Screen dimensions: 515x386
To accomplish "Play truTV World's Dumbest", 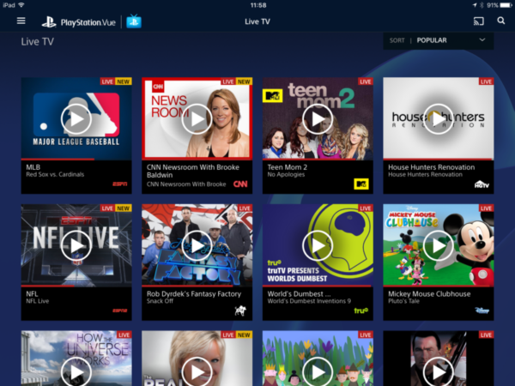I will point(318,245).
